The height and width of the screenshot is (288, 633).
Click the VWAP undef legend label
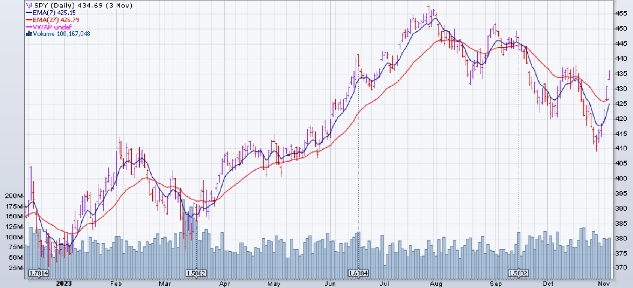point(52,27)
